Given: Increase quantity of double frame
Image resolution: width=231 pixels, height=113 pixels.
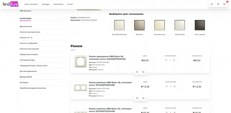Looking at the screenshot, I should (x=175, y=86).
